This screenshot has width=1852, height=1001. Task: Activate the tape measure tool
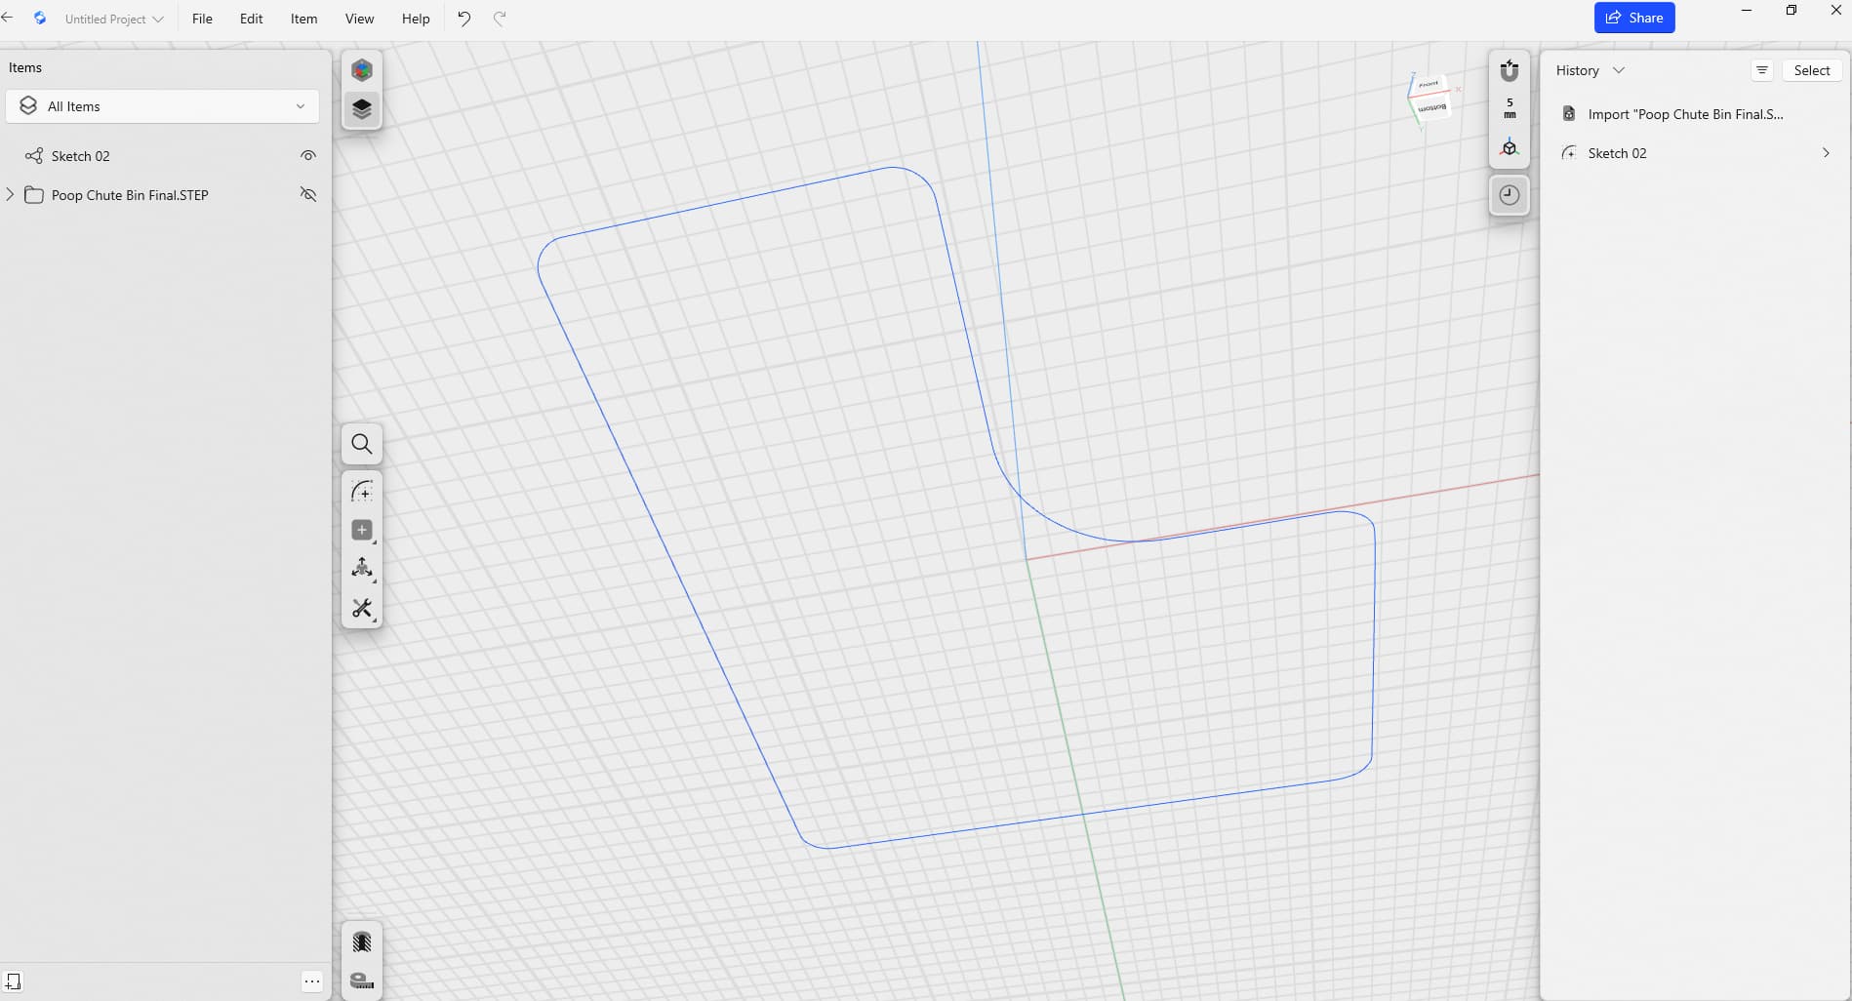(x=362, y=981)
